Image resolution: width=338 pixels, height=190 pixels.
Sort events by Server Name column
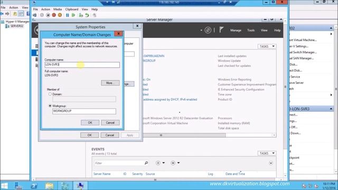click(x=102, y=174)
